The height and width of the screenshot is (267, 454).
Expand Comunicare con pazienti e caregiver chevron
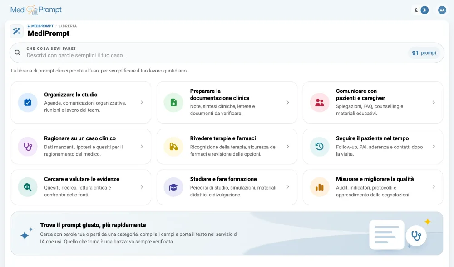[x=434, y=102]
